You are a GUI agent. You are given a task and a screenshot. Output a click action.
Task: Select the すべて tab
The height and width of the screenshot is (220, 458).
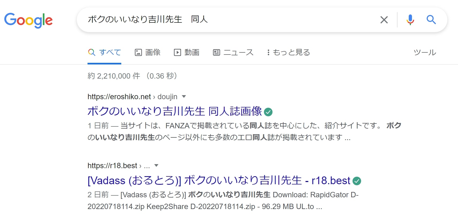point(104,52)
